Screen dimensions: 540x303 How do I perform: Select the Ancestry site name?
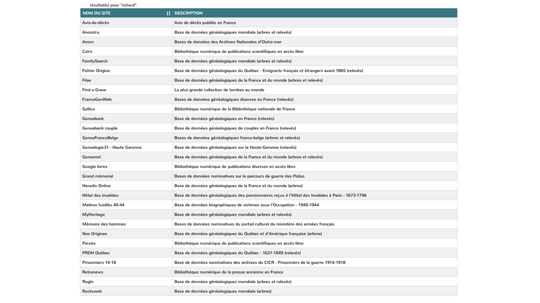[91, 32]
